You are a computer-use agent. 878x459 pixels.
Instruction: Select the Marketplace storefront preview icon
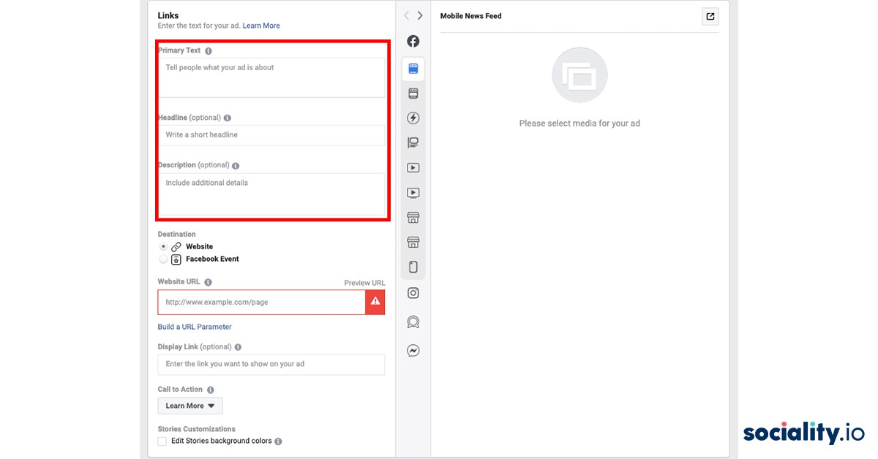(x=413, y=217)
